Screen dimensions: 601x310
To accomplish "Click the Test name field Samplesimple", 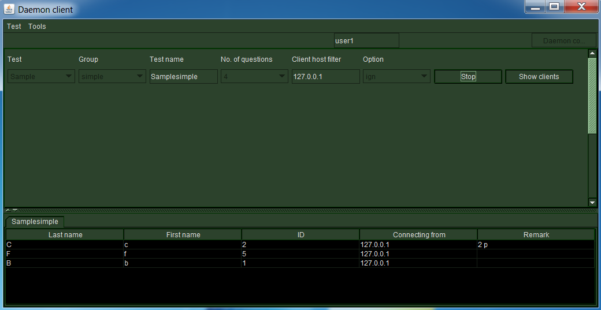I will point(183,77).
